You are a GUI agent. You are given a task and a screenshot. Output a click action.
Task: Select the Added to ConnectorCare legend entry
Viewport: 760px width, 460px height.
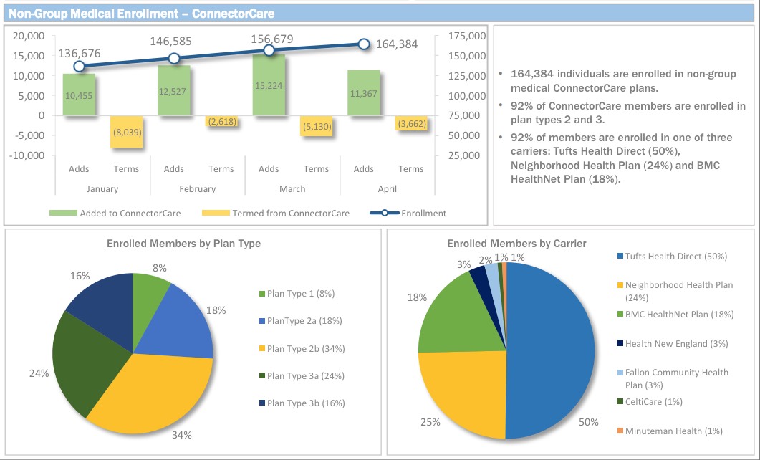tap(115, 213)
